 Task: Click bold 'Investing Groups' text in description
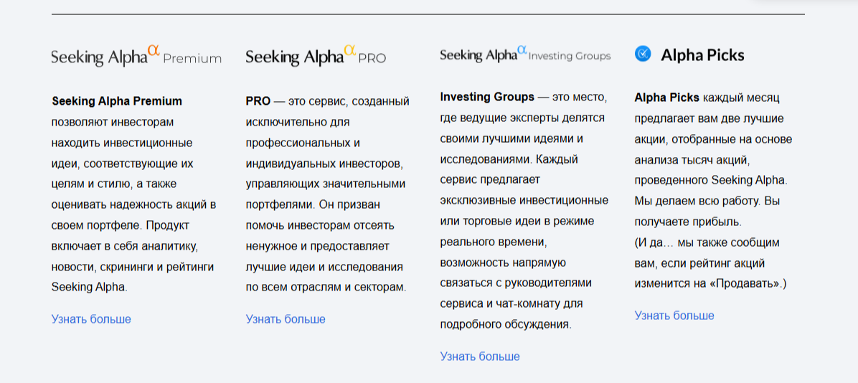(x=487, y=98)
